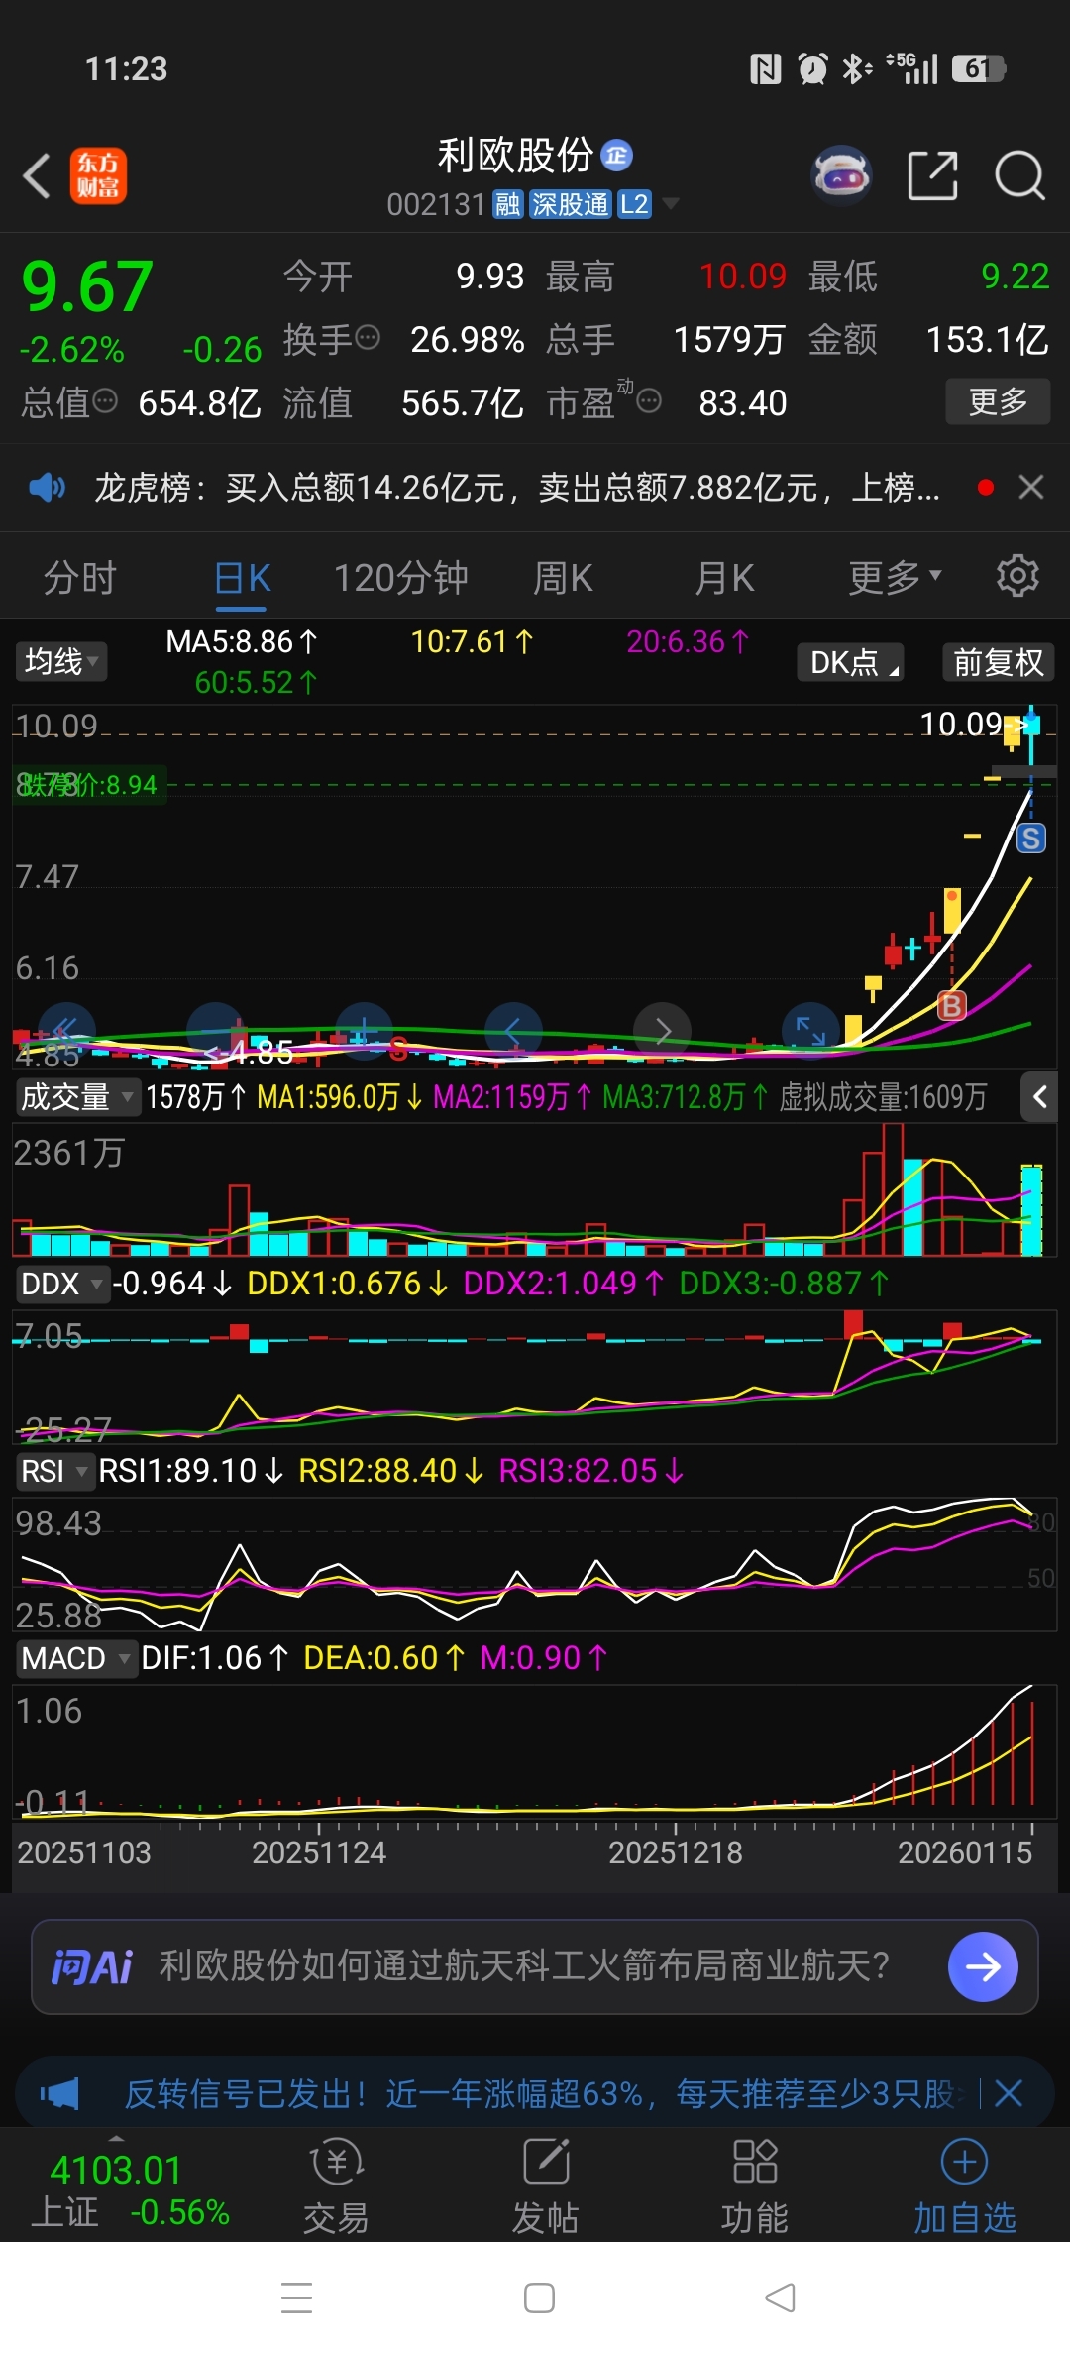
Task: Tap the 问AI logo
Action: (x=91, y=1966)
